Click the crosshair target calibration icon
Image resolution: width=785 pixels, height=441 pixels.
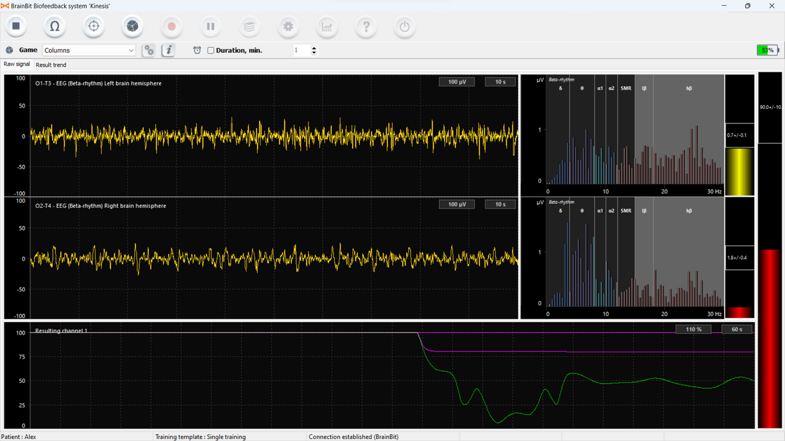point(94,26)
